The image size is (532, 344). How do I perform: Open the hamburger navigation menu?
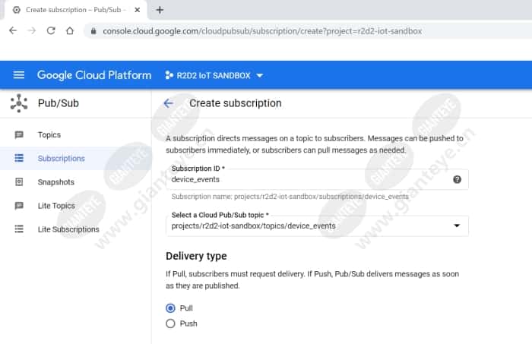point(19,75)
